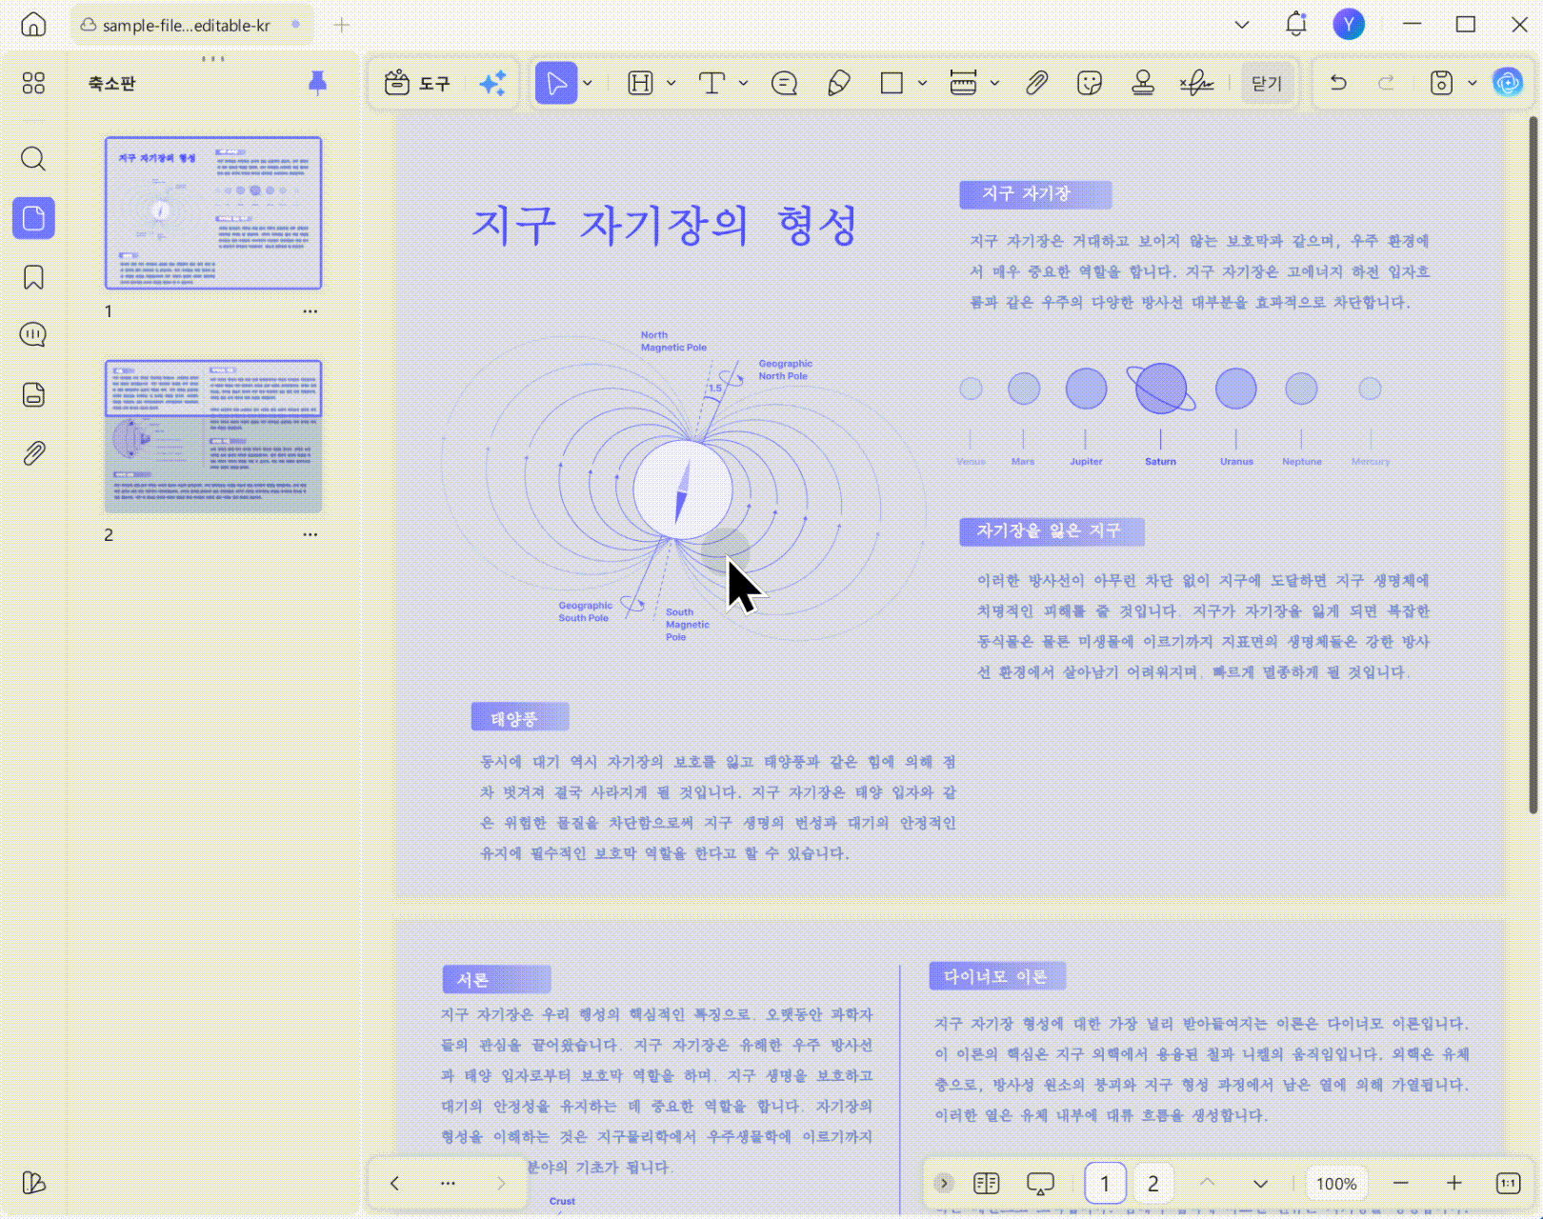1543x1219 pixels.
Task: Select the stamp tool
Action: pos(1143,84)
